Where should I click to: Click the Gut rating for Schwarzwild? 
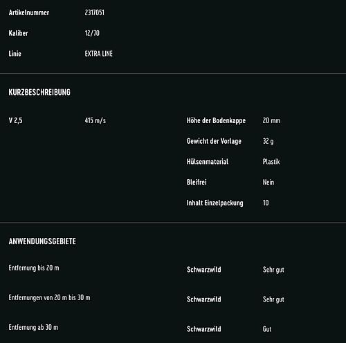(x=267, y=329)
